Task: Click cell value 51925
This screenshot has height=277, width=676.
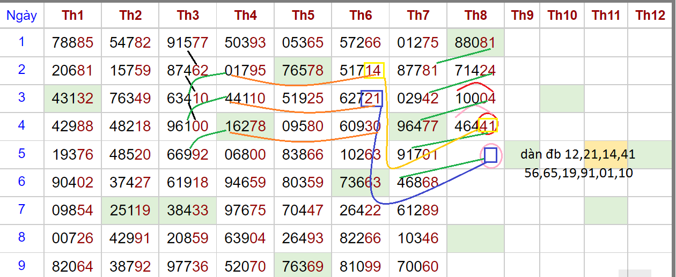Action: click(303, 99)
